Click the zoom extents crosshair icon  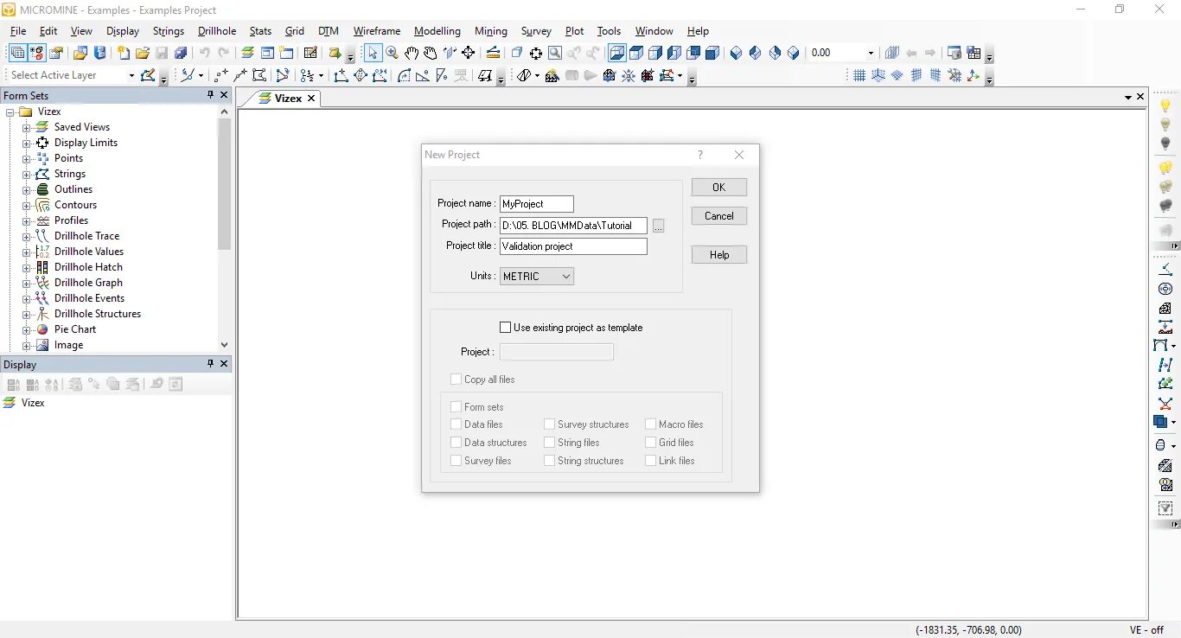[536, 53]
